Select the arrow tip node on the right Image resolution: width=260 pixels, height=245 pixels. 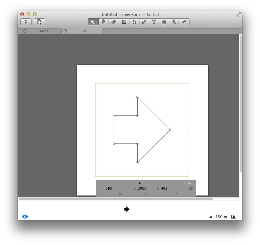[x=170, y=130]
